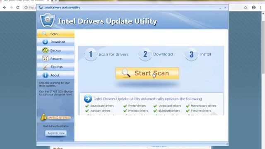265x149 pixels.
Task: Open the Settings sidebar tab
Action: point(55,67)
